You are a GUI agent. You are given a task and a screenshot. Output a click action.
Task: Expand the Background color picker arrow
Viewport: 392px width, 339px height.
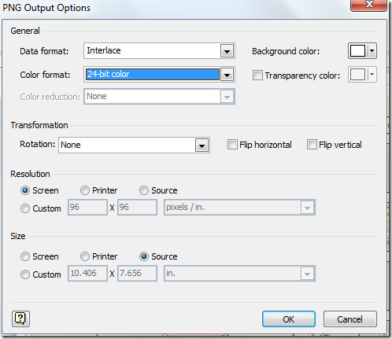(372, 51)
